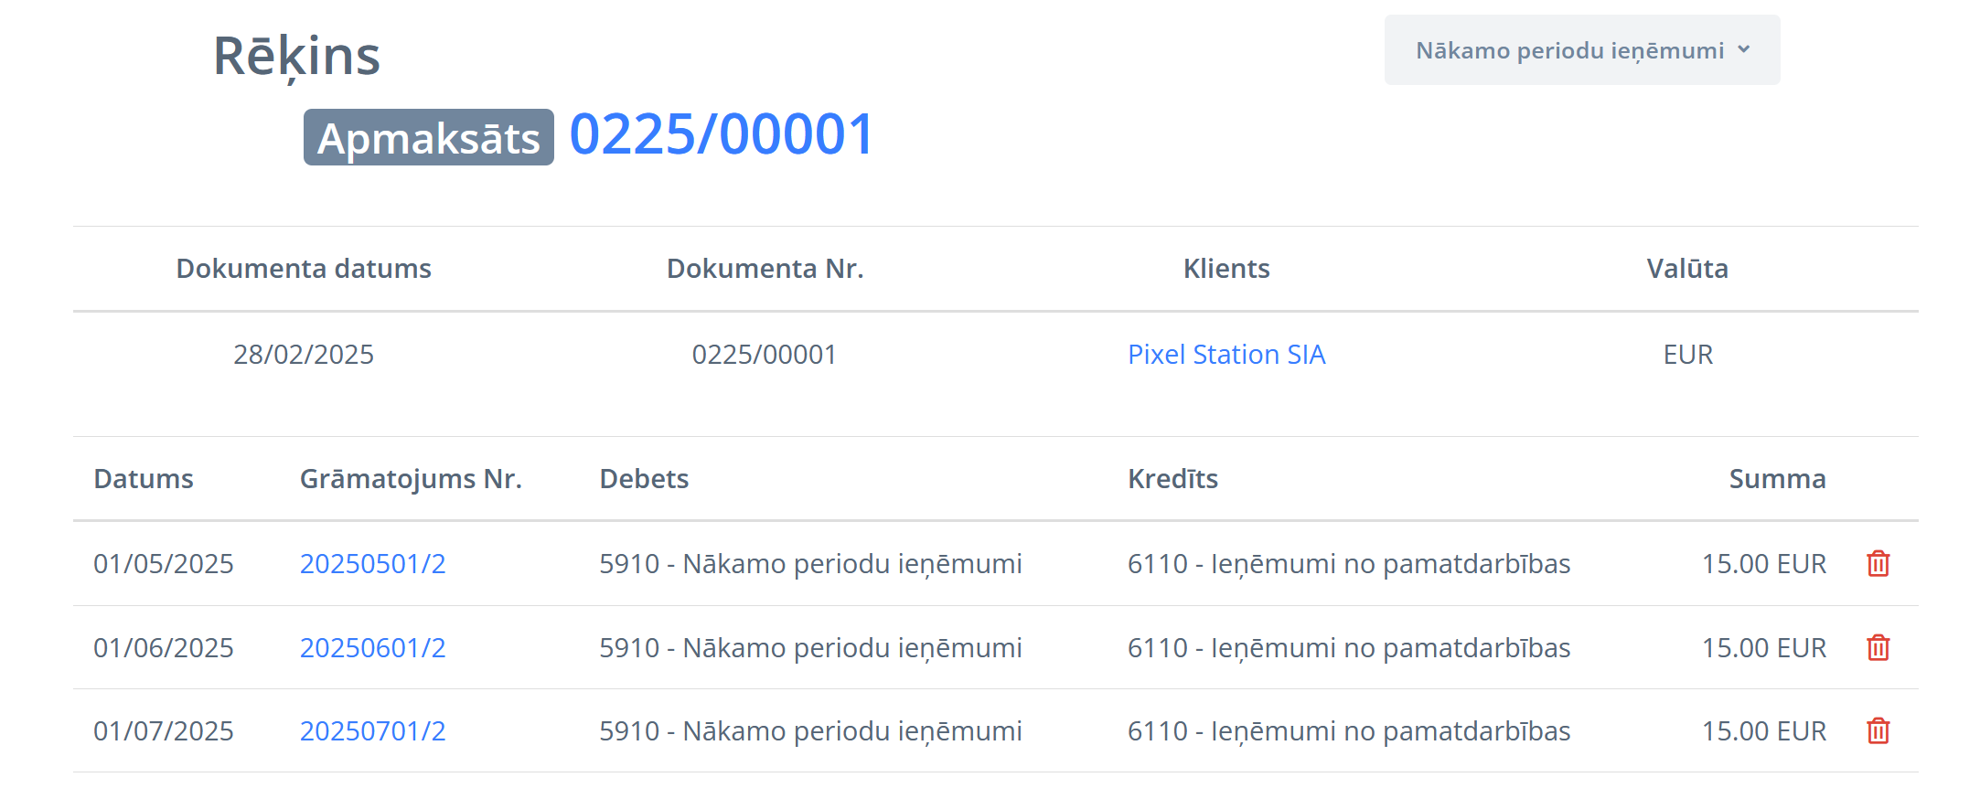Open the Nākamo periodu ieņēmumi dropdown

(1581, 50)
